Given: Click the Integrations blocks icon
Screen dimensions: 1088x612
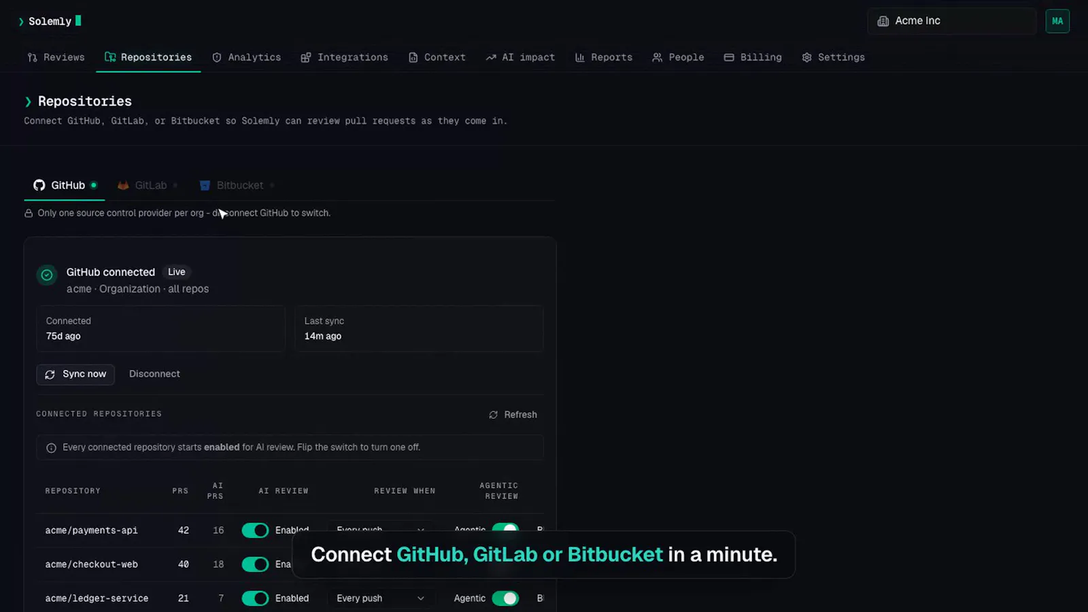Looking at the screenshot, I should tap(306, 58).
